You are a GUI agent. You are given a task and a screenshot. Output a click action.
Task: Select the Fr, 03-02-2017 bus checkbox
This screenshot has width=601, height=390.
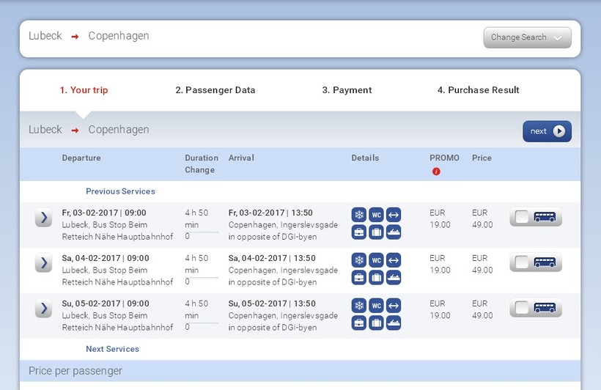point(521,217)
